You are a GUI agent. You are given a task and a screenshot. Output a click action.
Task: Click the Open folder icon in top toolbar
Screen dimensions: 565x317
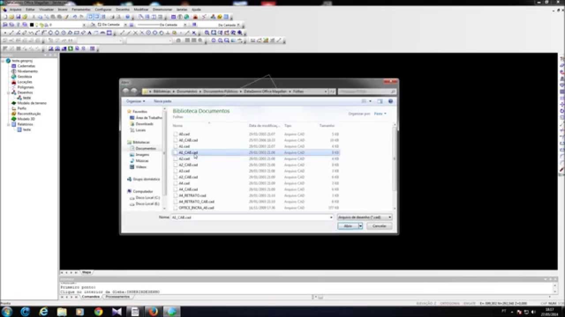(11, 17)
